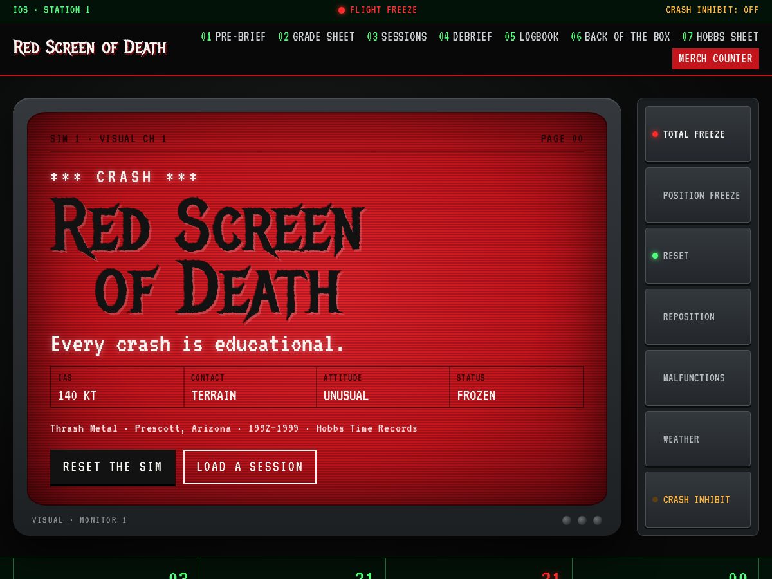Go to 02 Grade Sheet
The image size is (772, 579).
[317, 37]
